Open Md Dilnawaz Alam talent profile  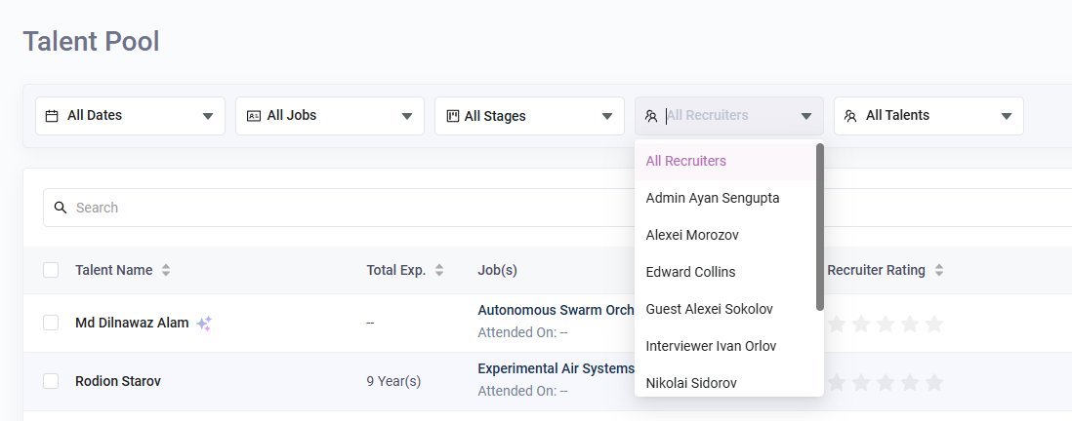click(x=132, y=323)
